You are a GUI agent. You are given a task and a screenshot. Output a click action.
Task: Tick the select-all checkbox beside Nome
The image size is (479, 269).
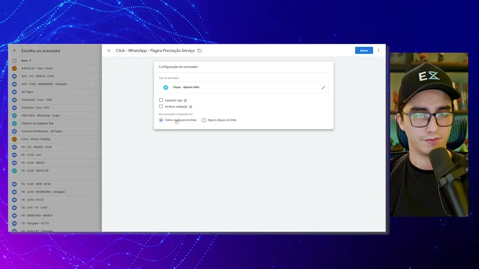(x=14, y=61)
